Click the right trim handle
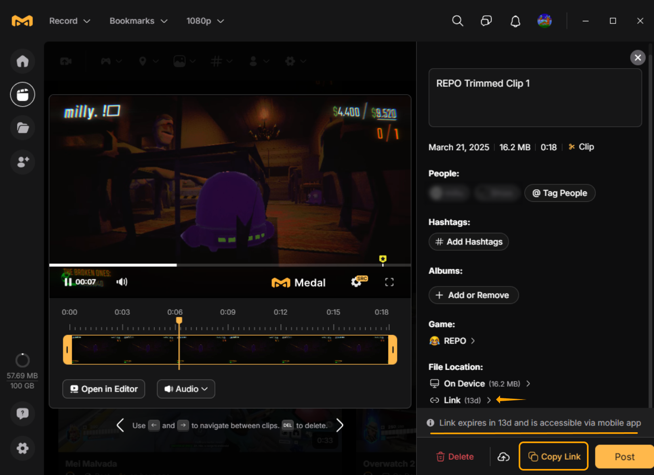The width and height of the screenshot is (654, 475). [393, 349]
